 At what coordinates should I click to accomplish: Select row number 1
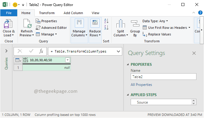pos(18,68)
